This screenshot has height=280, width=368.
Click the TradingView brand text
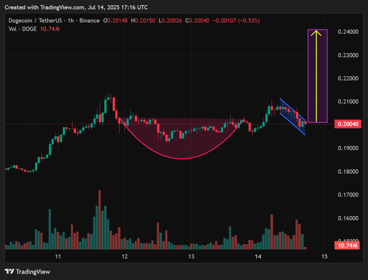click(33, 272)
